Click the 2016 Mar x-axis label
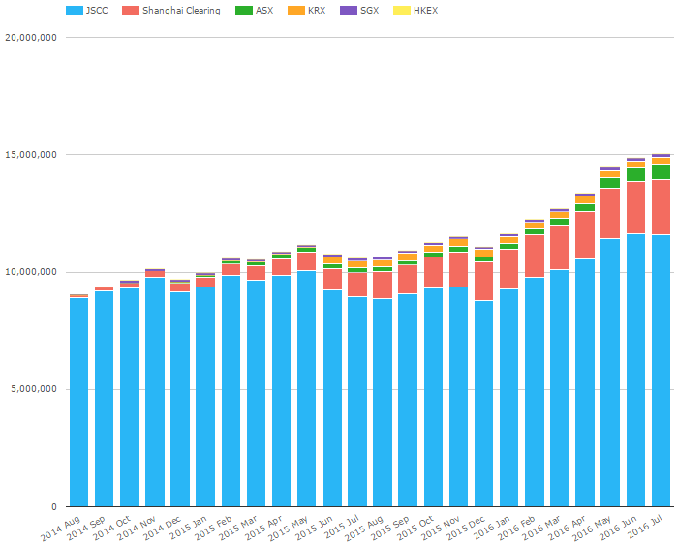The image size is (677, 544). tap(541, 528)
